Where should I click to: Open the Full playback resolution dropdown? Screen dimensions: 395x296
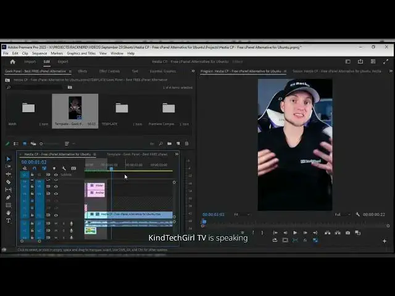point(343,215)
